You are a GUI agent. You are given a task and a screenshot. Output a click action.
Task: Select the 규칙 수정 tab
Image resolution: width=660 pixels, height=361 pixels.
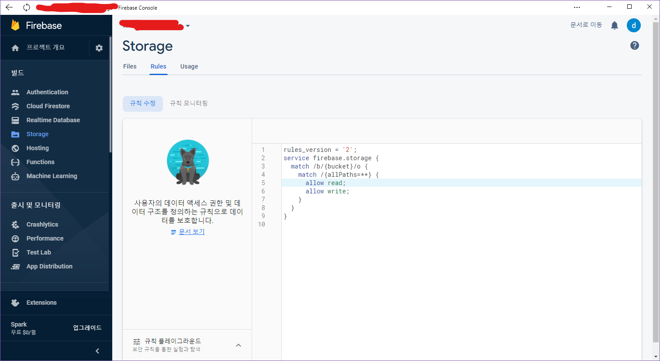(143, 103)
